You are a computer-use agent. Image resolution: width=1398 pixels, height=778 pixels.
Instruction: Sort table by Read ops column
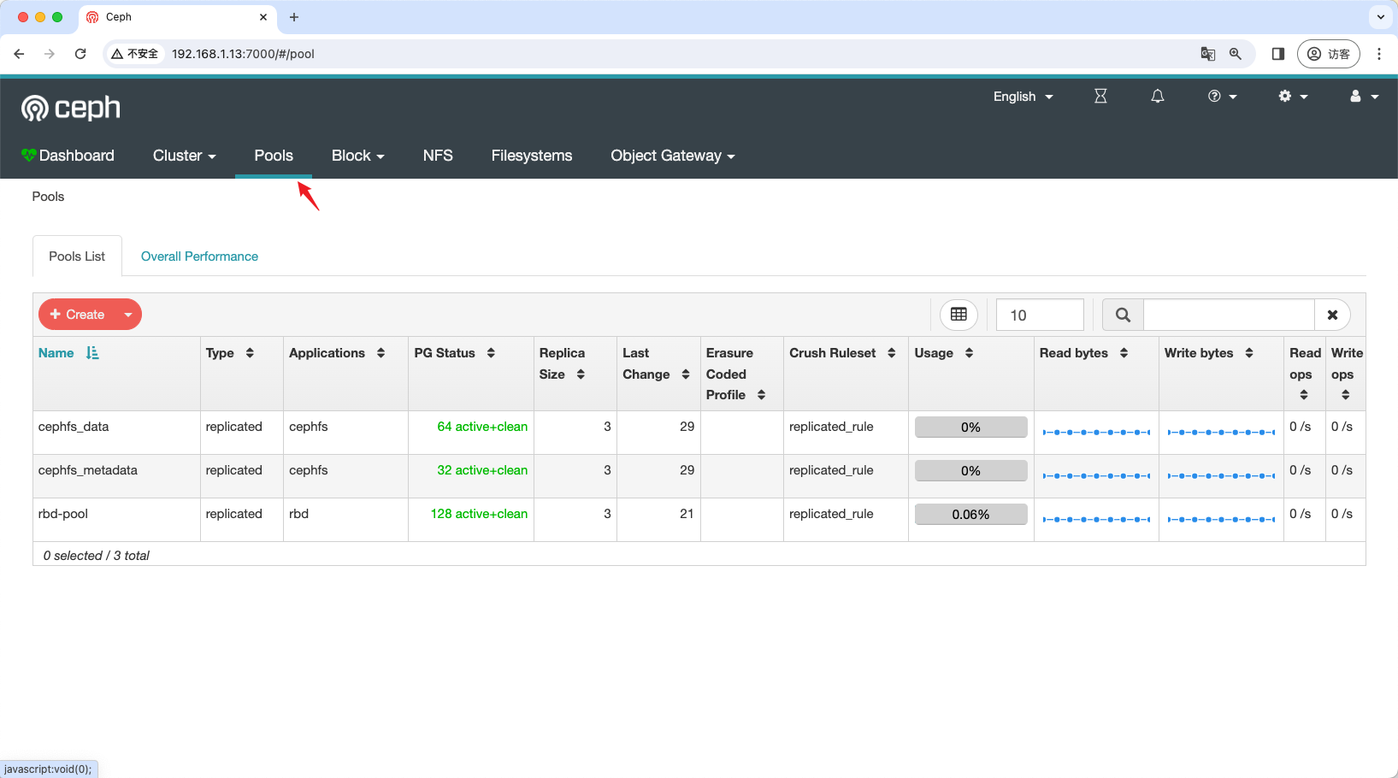1305,374
